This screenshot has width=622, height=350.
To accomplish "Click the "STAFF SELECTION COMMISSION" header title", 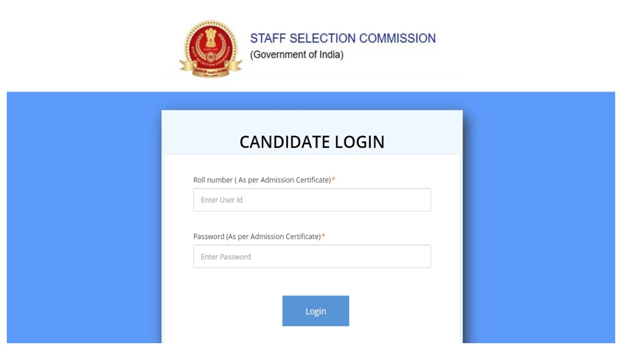I will pos(343,38).
